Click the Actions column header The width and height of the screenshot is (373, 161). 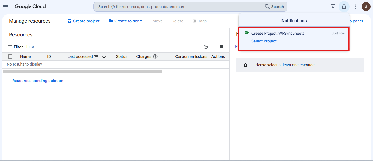click(x=218, y=56)
